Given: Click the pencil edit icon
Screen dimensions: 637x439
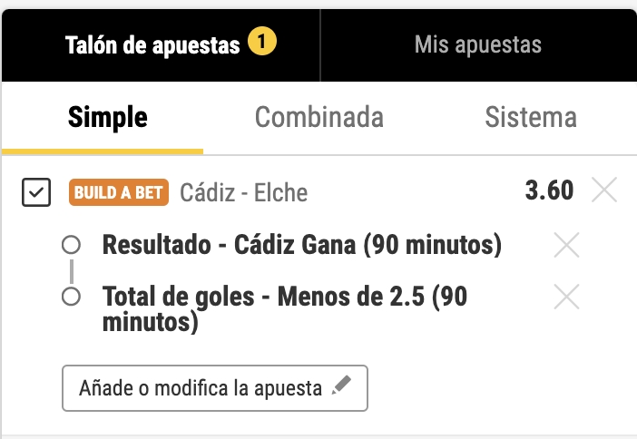Looking at the screenshot, I should [341, 387].
